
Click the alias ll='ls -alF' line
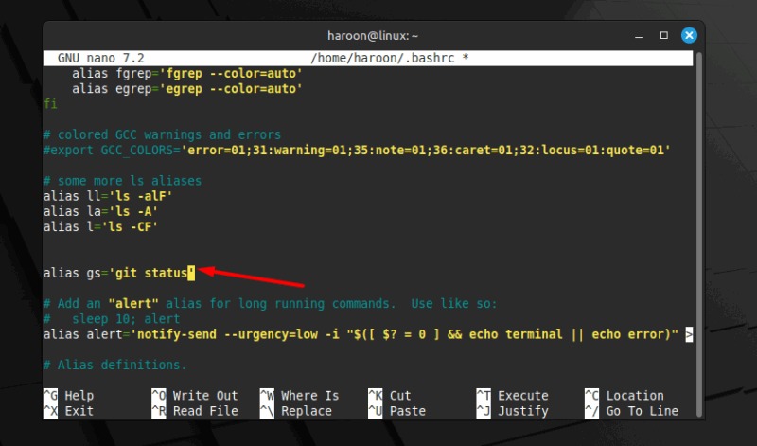point(99,196)
